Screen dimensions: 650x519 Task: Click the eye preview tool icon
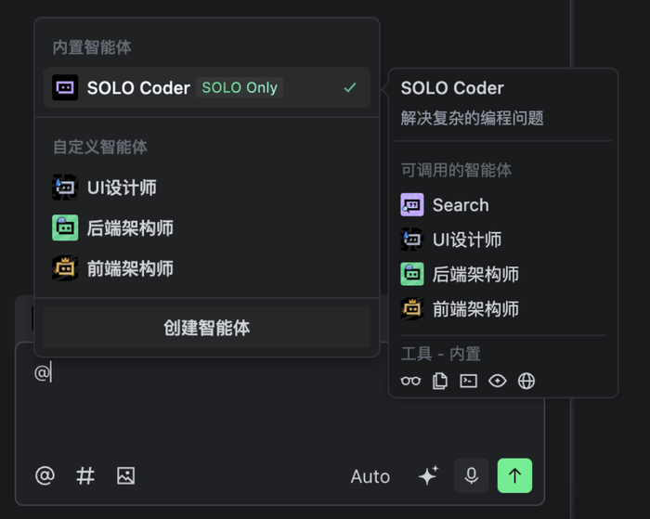498,381
